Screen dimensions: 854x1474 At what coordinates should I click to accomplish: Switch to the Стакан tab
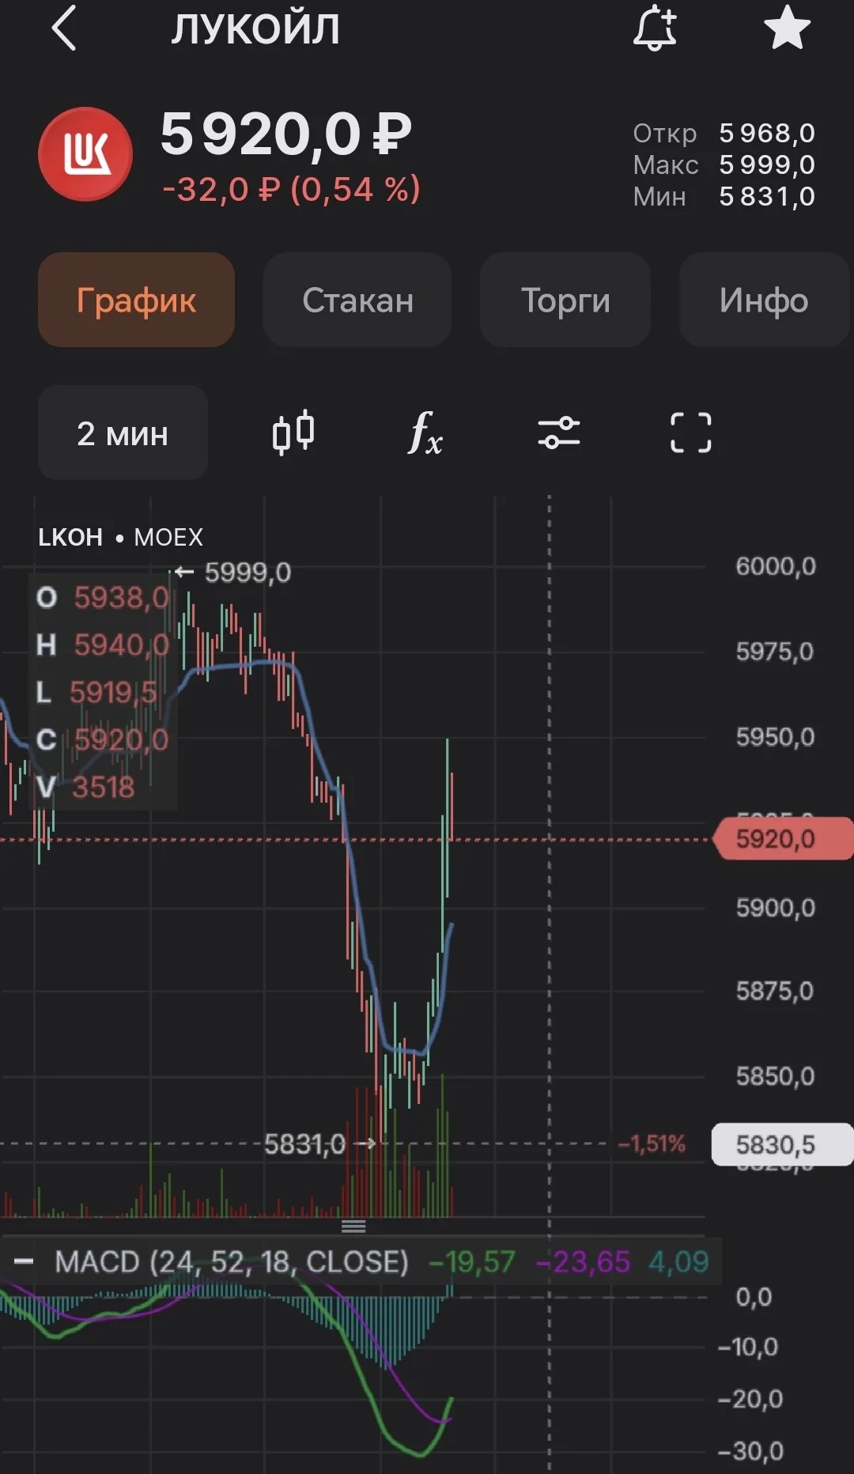pos(357,300)
